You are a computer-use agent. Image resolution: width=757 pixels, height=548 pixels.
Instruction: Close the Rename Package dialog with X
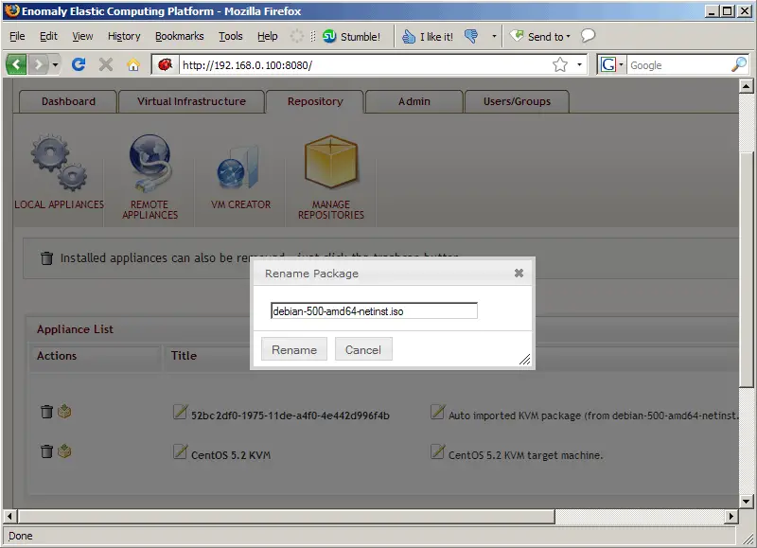(x=519, y=273)
